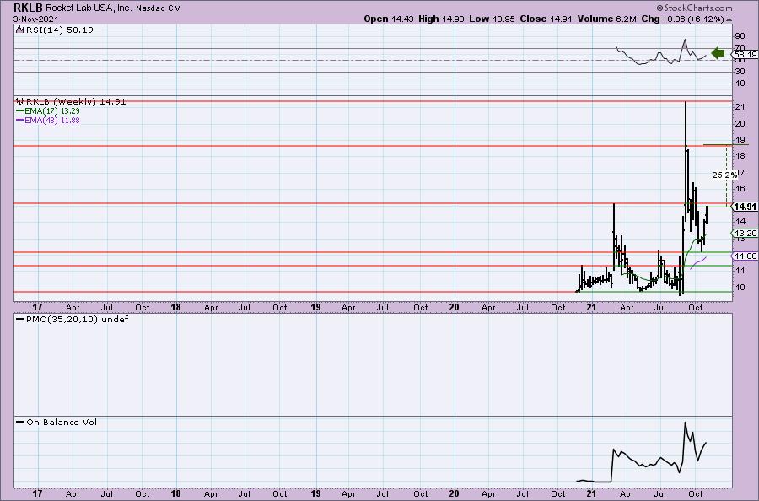Select the On Balance Vol panel label
Viewport: 759px width, 501px height.
(x=62, y=422)
